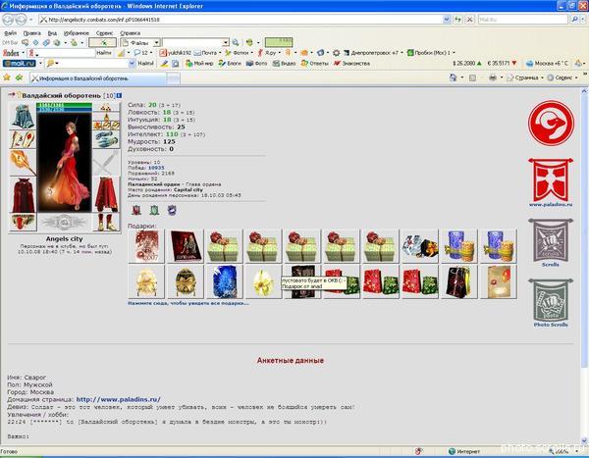
Task: Click the IE Forward arrow button
Action: [x=21, y=20]
